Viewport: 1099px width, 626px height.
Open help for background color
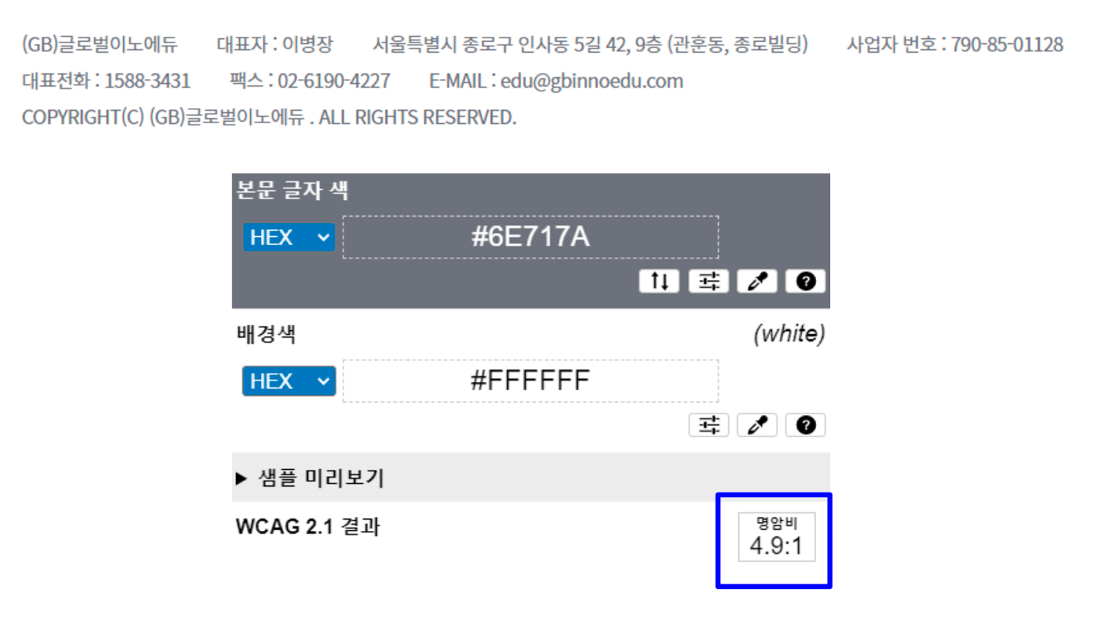pyautogui.click(x=805, y=425)
